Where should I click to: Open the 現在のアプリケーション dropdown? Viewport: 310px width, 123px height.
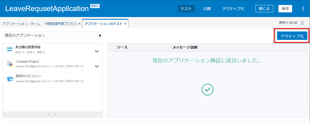100,35
